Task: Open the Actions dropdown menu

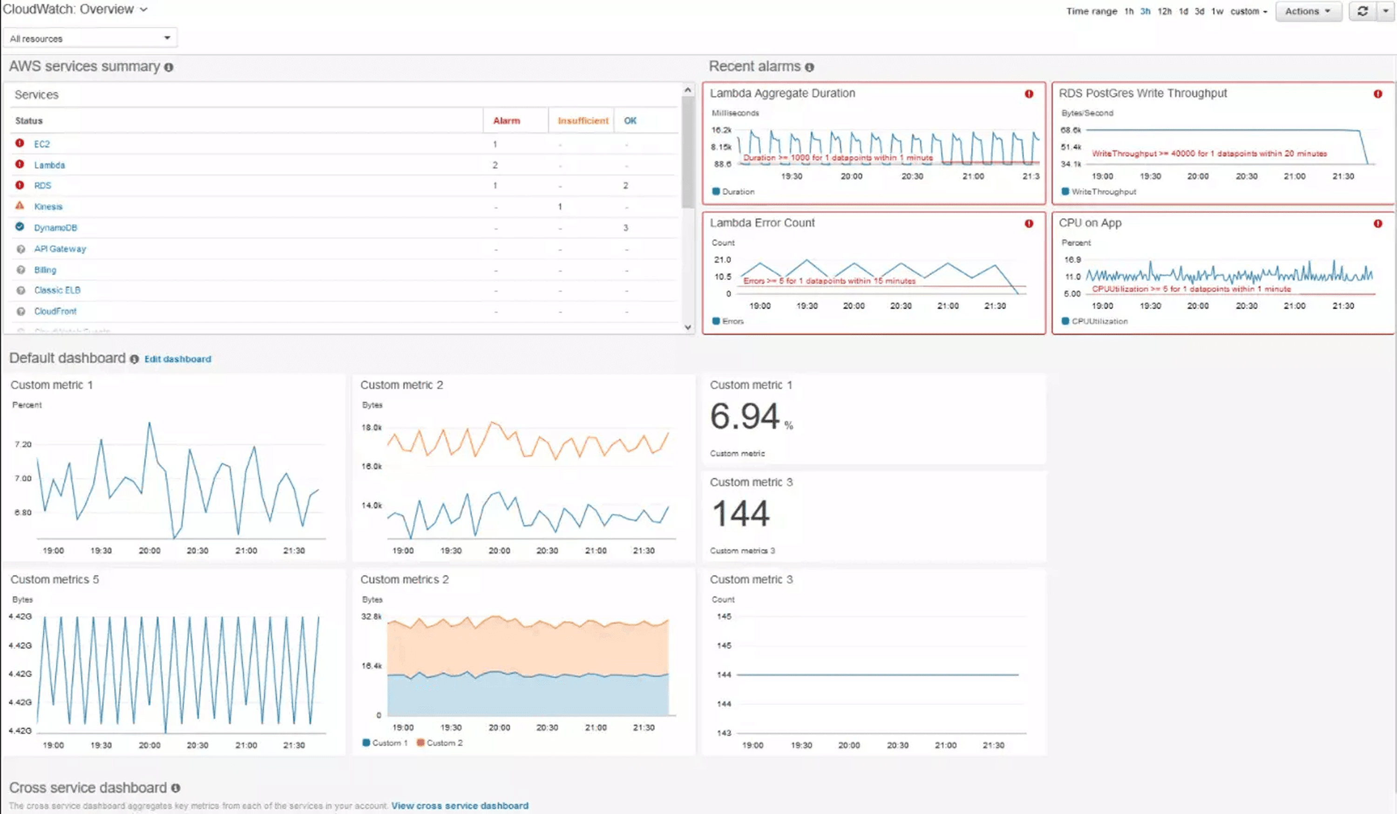Action: coord(1308,11)
